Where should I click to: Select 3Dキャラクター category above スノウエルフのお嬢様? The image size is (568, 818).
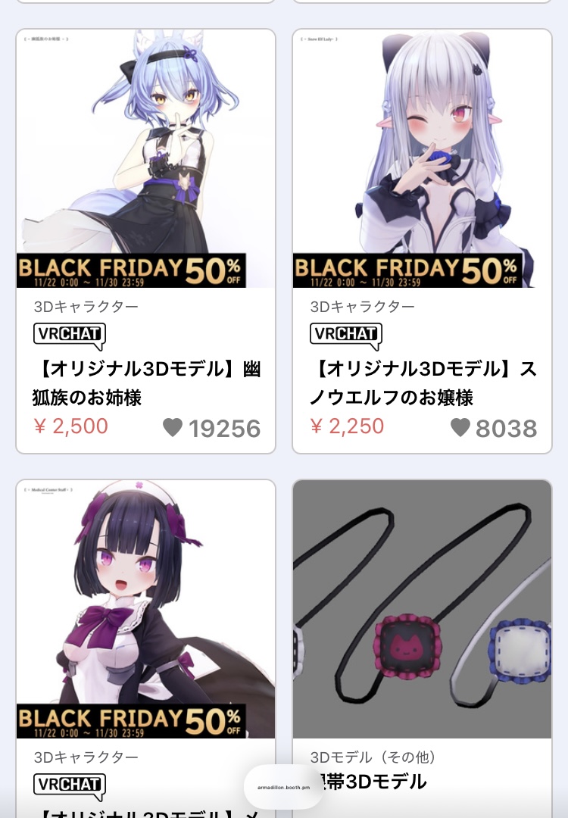363,306
